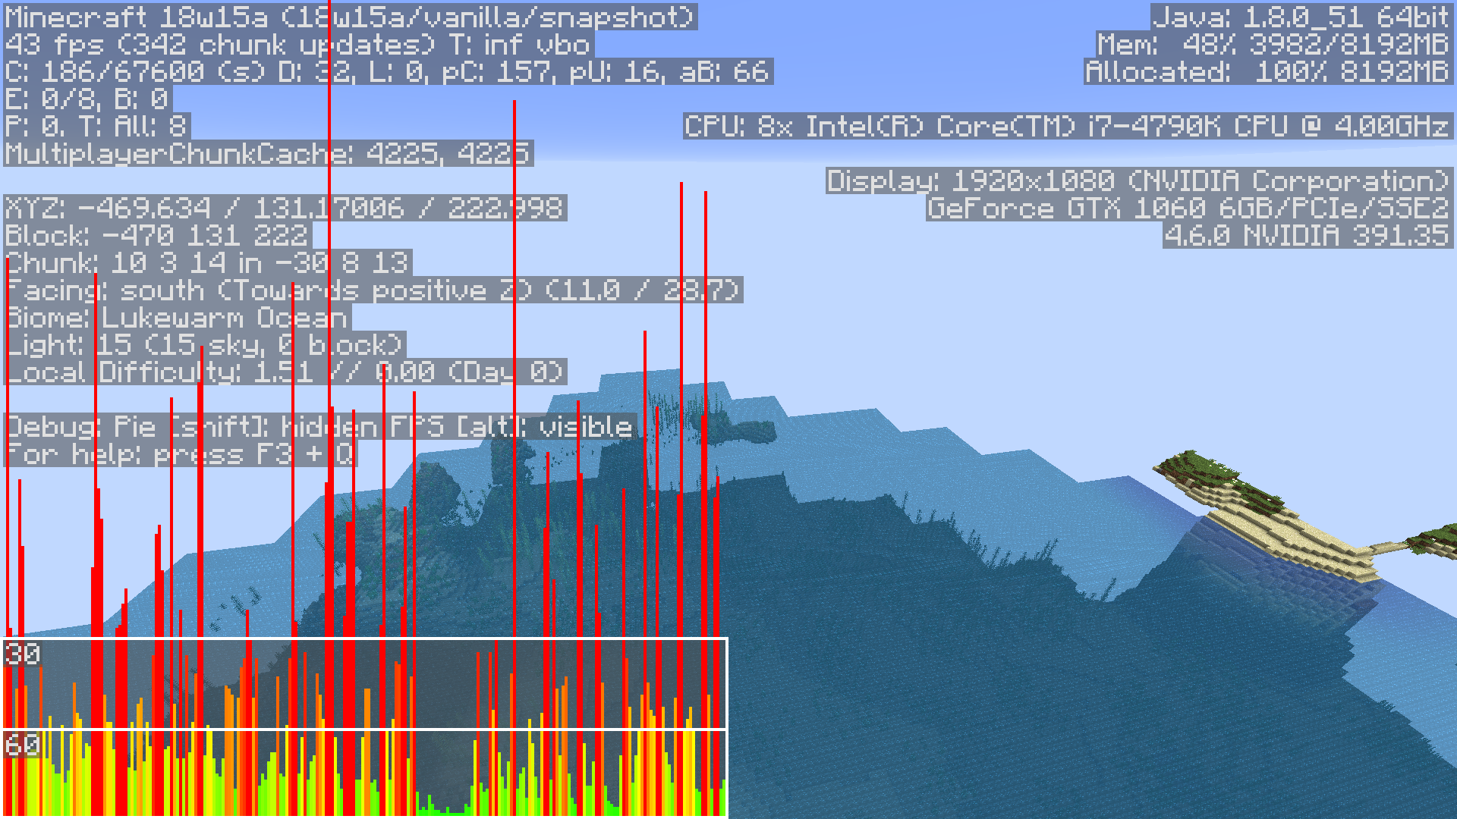The image size is (1457, 819).
Task: Click the Local Difficulty debug line
Action: [x=285, y=372]
